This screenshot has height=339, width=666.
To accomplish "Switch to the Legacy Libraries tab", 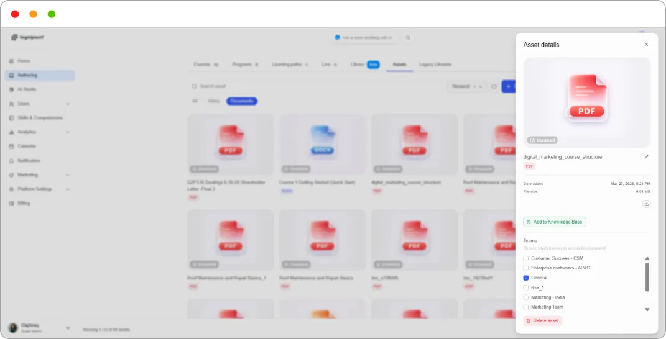I will click(x=435, y=65).
